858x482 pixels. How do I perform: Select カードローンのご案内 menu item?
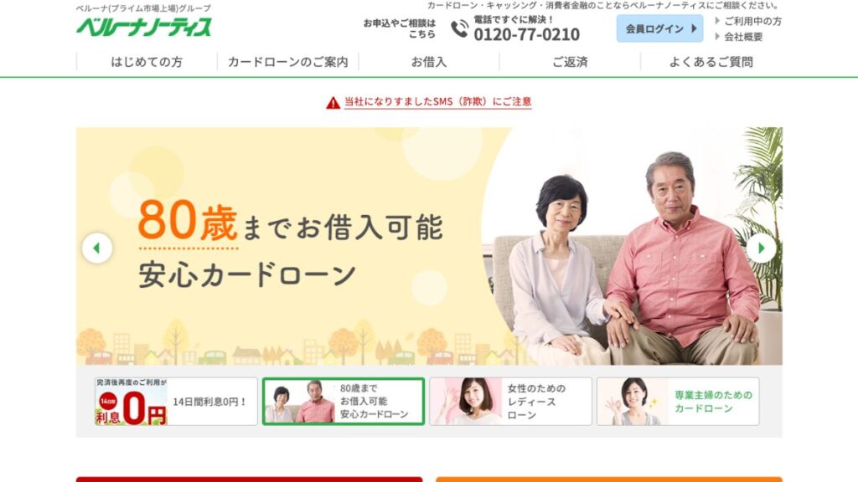288,62
